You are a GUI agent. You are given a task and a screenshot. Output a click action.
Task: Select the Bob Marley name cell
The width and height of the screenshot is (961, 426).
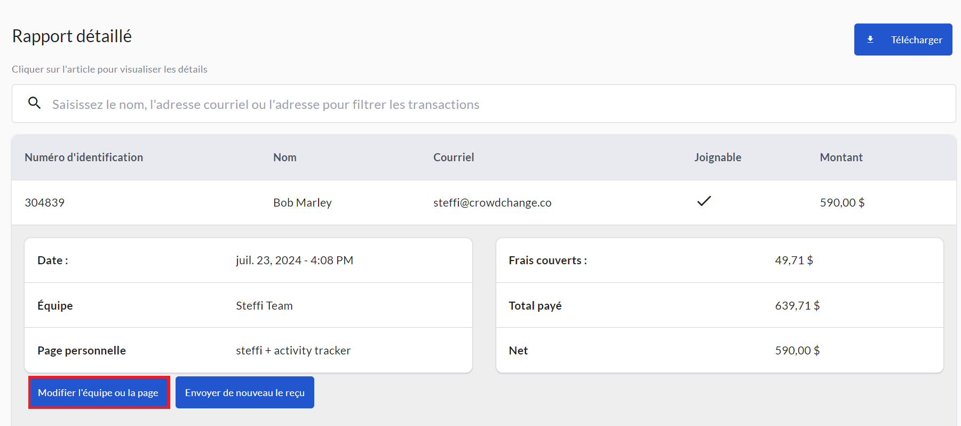point(302,203)
